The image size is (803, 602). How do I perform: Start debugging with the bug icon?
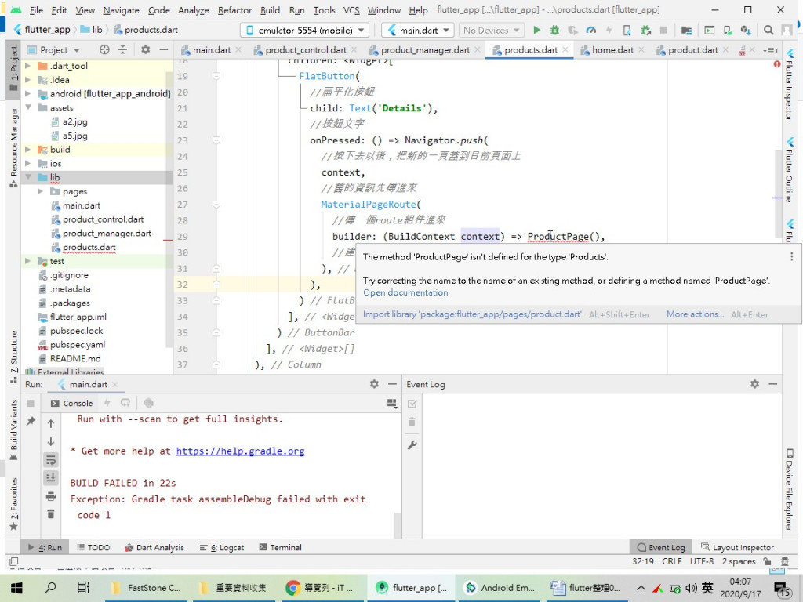554,30
